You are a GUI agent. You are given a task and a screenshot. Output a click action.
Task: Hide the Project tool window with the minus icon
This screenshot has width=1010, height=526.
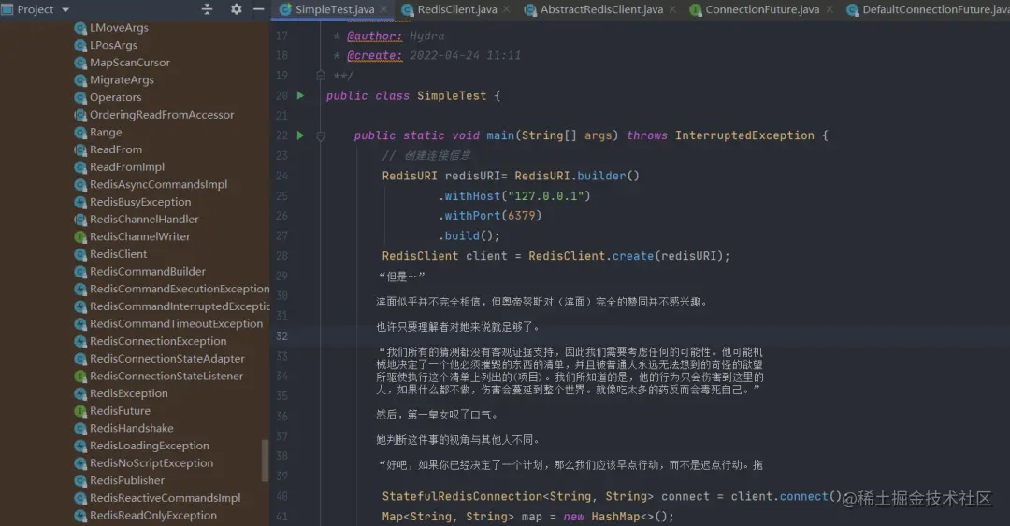(x=258, y=9)
